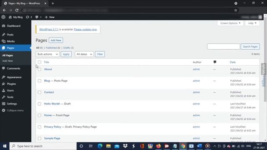Open Settings in sidebar

click(x=12, y=104)
